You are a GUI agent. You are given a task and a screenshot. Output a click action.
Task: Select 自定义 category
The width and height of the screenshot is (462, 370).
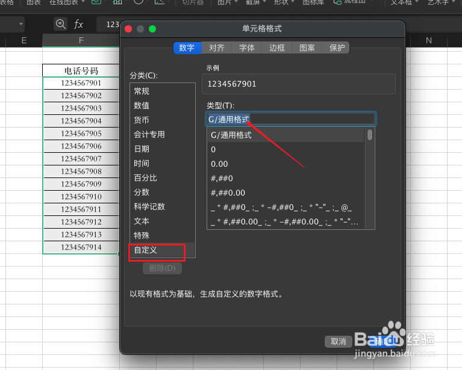pyautogui.click(x=162, y=250)
